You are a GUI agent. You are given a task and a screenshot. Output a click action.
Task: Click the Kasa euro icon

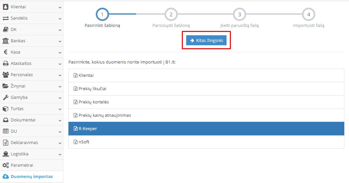6,52
